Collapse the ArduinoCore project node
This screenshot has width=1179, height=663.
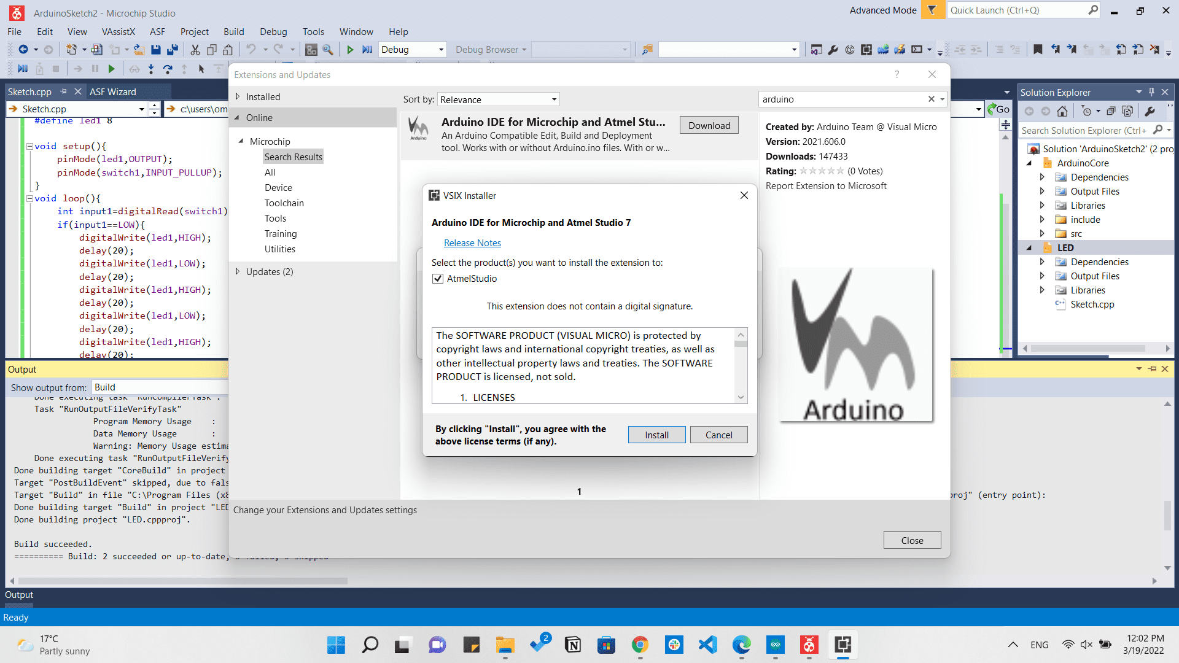pos(1029,163)
